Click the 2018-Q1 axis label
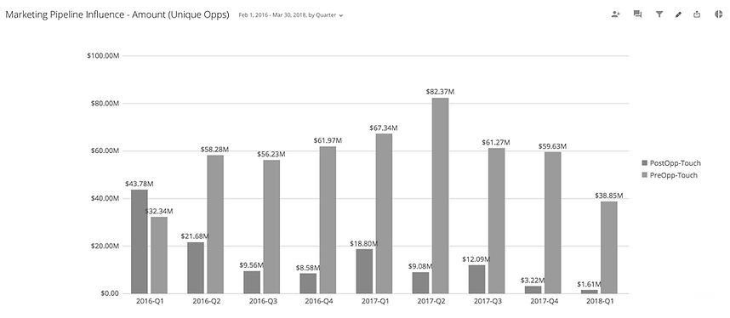This screenshot has height=318, width=730. click(x=600, y=301)
